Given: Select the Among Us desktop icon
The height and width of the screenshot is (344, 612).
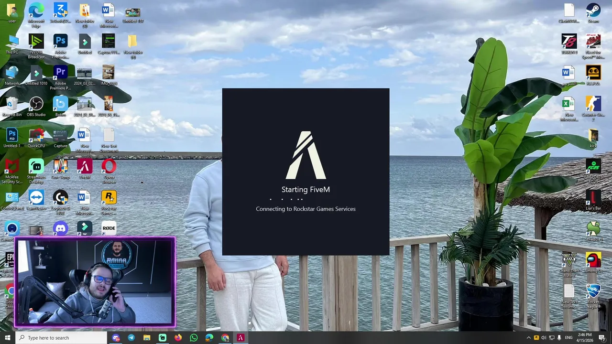Looking at the screenshot, I should click(x=593, y=263).
